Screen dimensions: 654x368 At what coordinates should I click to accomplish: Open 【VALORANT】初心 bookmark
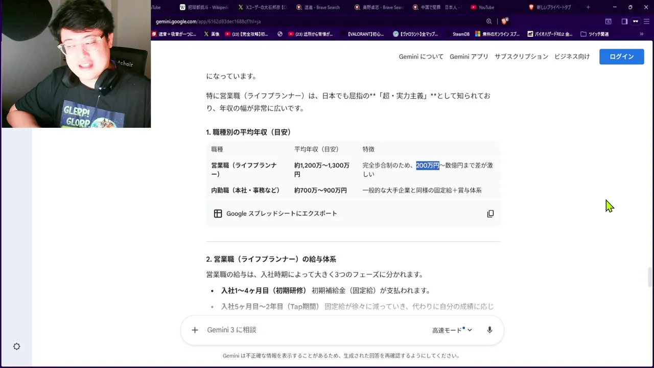[x=362, y=34]
